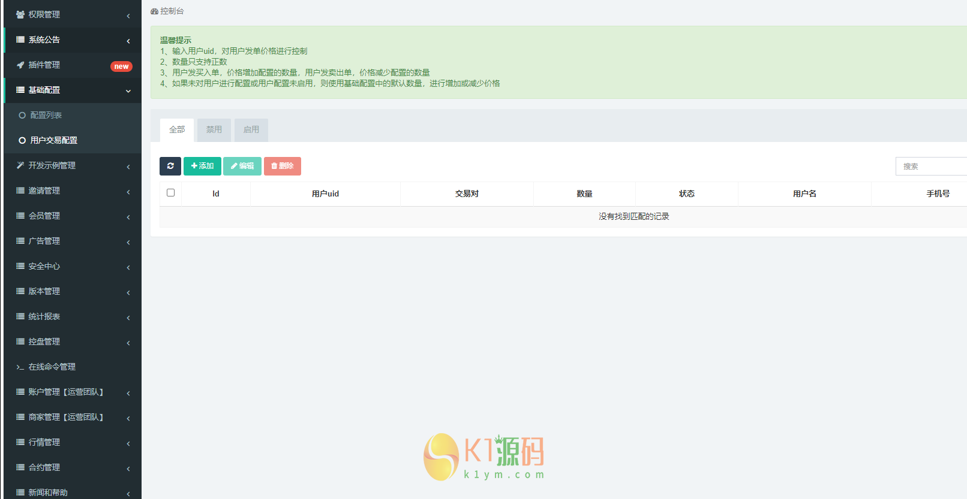Click the 开发示例管理 magic wand icon
Image resolution: width=967 pixels, height=499 pixels.
click(20, 165)
